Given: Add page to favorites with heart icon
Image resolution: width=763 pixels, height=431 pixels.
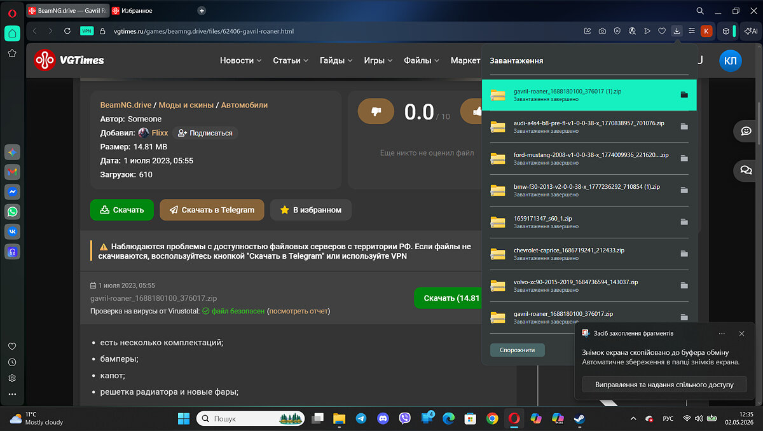Looking at the screenshot, I should pos(662,31).
